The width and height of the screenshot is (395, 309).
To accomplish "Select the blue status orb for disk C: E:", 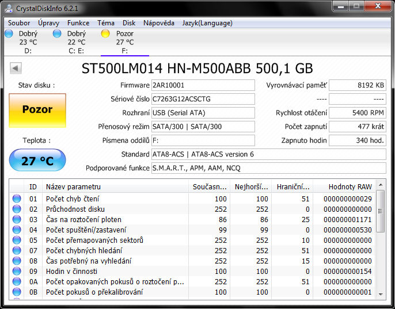I will (x=57, y=33).
